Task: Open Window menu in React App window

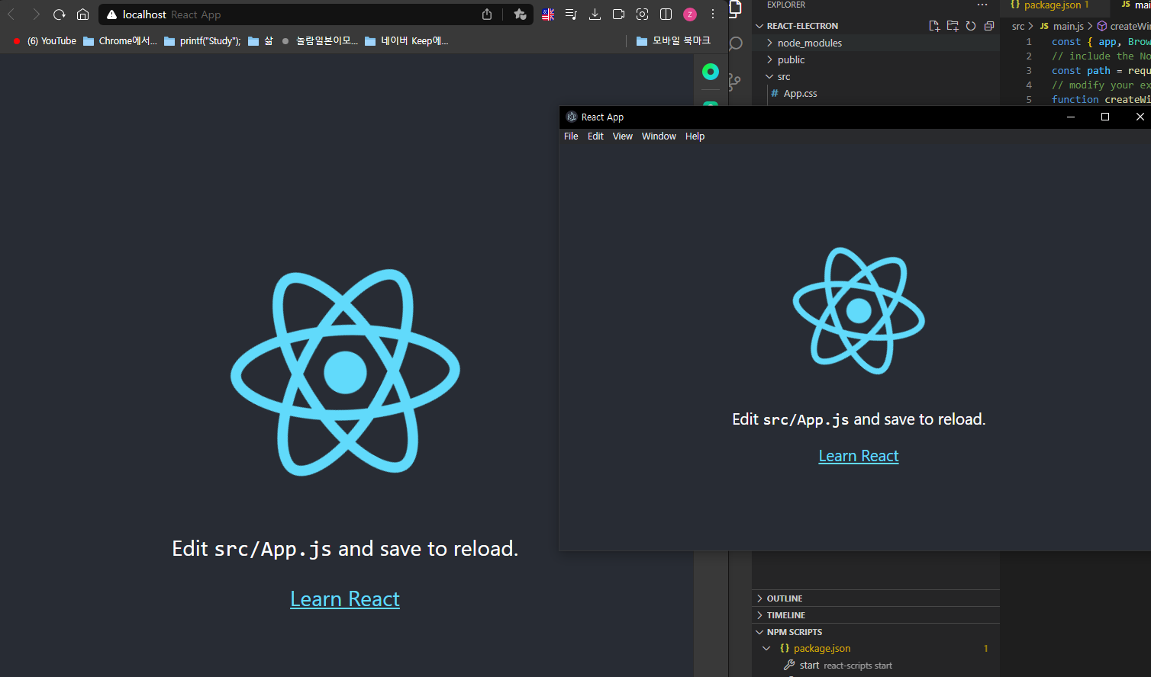Action: (x=659, y=136)
